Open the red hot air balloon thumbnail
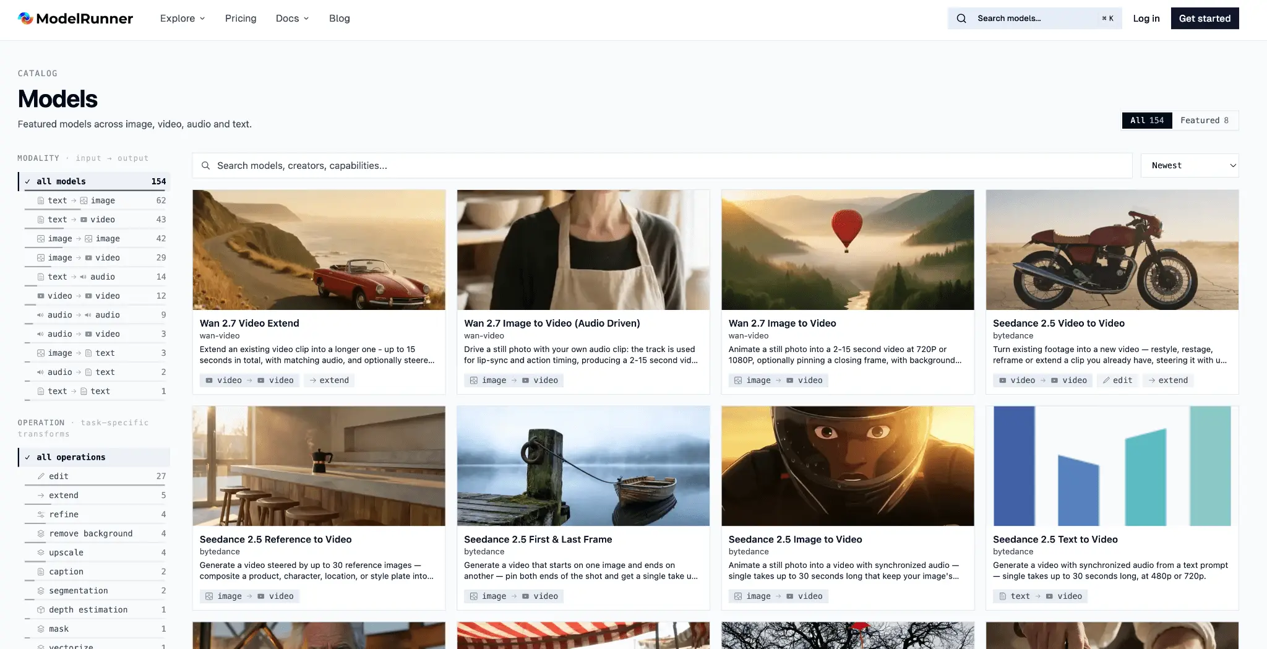 (848, 250)
